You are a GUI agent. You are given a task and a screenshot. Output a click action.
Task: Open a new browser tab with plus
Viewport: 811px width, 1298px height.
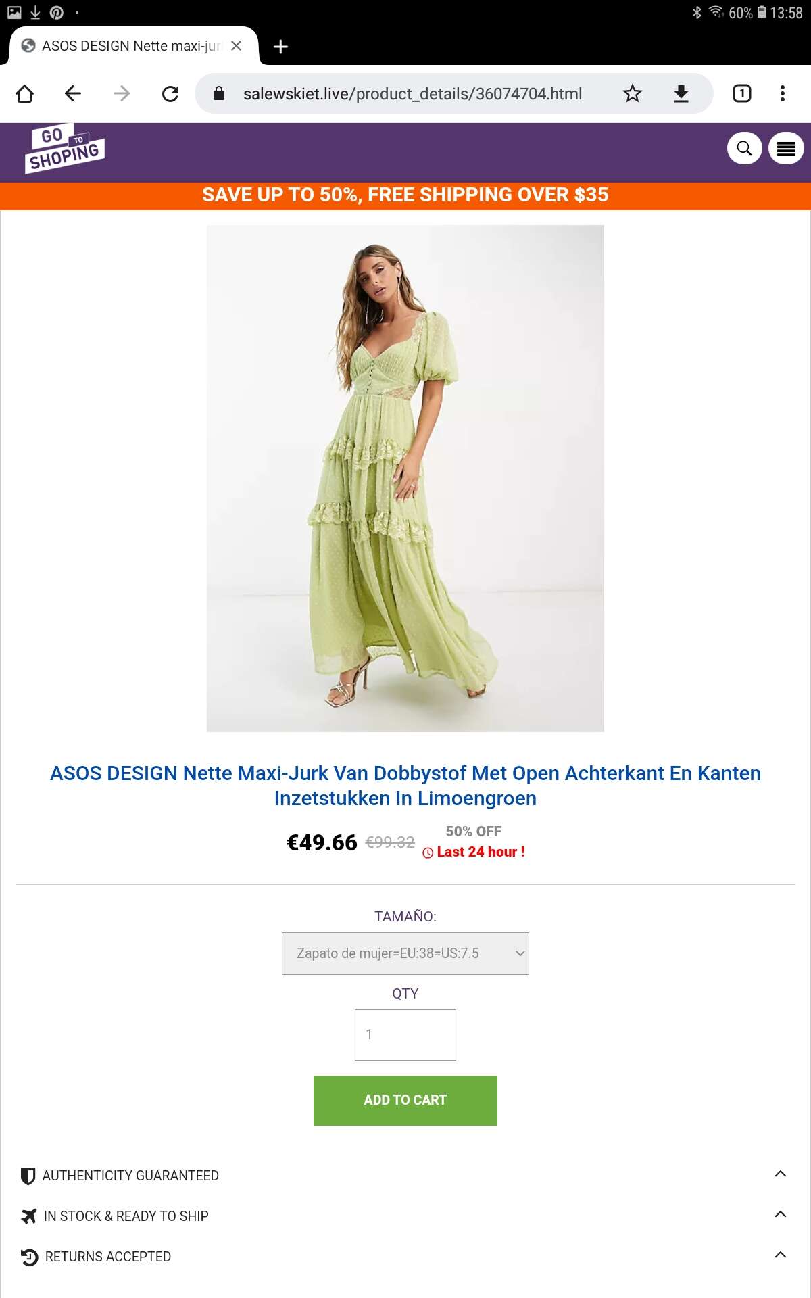[280, 46]
